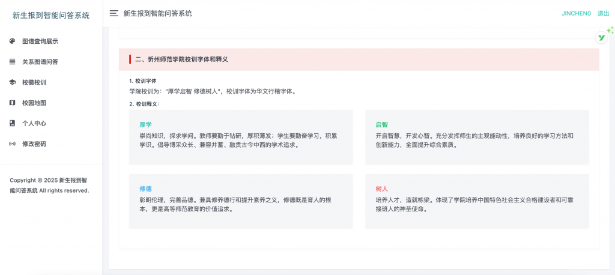Click the heading 1. 校训字体
Screen dimensions: 615x275
[x=143, y=81]
